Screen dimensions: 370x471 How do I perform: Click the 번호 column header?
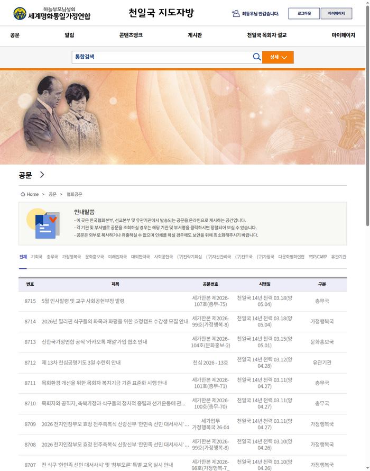30,284
